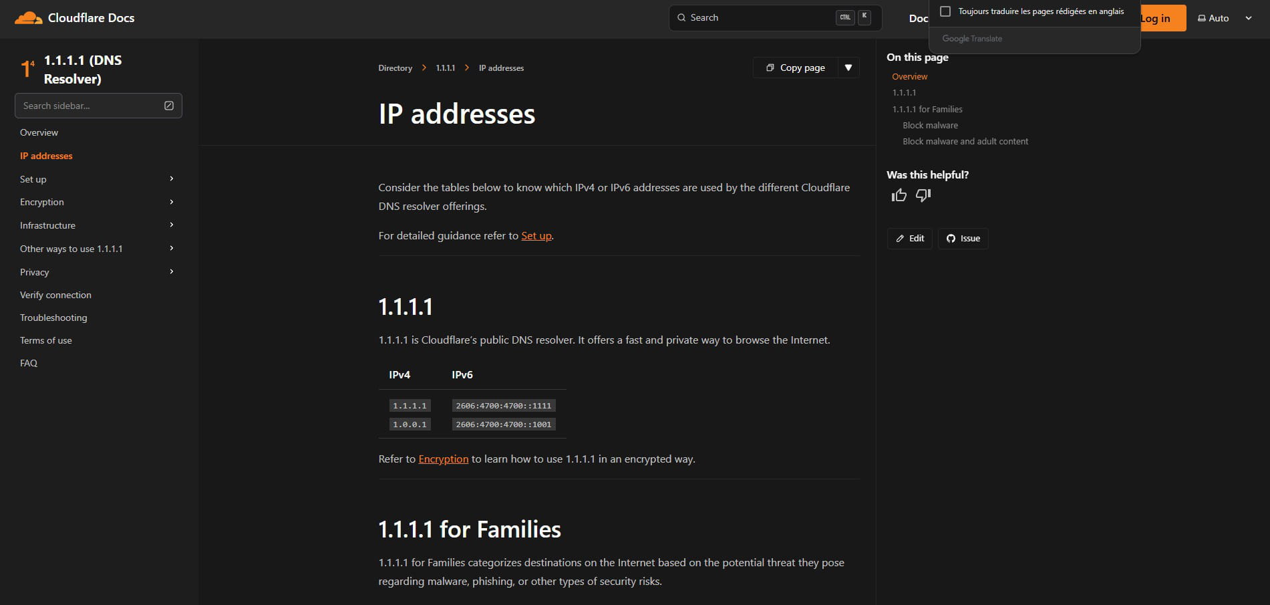Expand the Set up sidebar section
This screenshot has width=1270, height=605.
tap(172, 178)
